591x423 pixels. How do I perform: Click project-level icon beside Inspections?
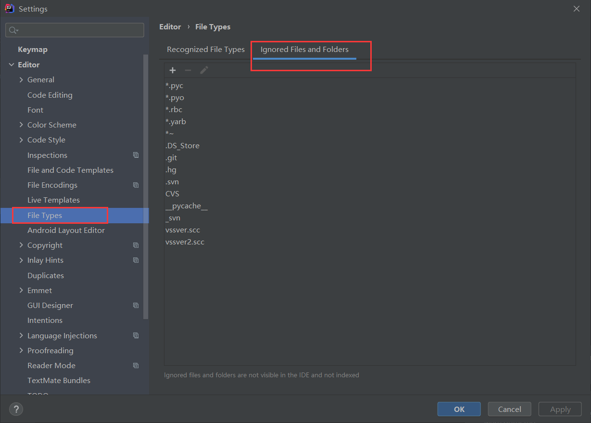click(136, 155)
